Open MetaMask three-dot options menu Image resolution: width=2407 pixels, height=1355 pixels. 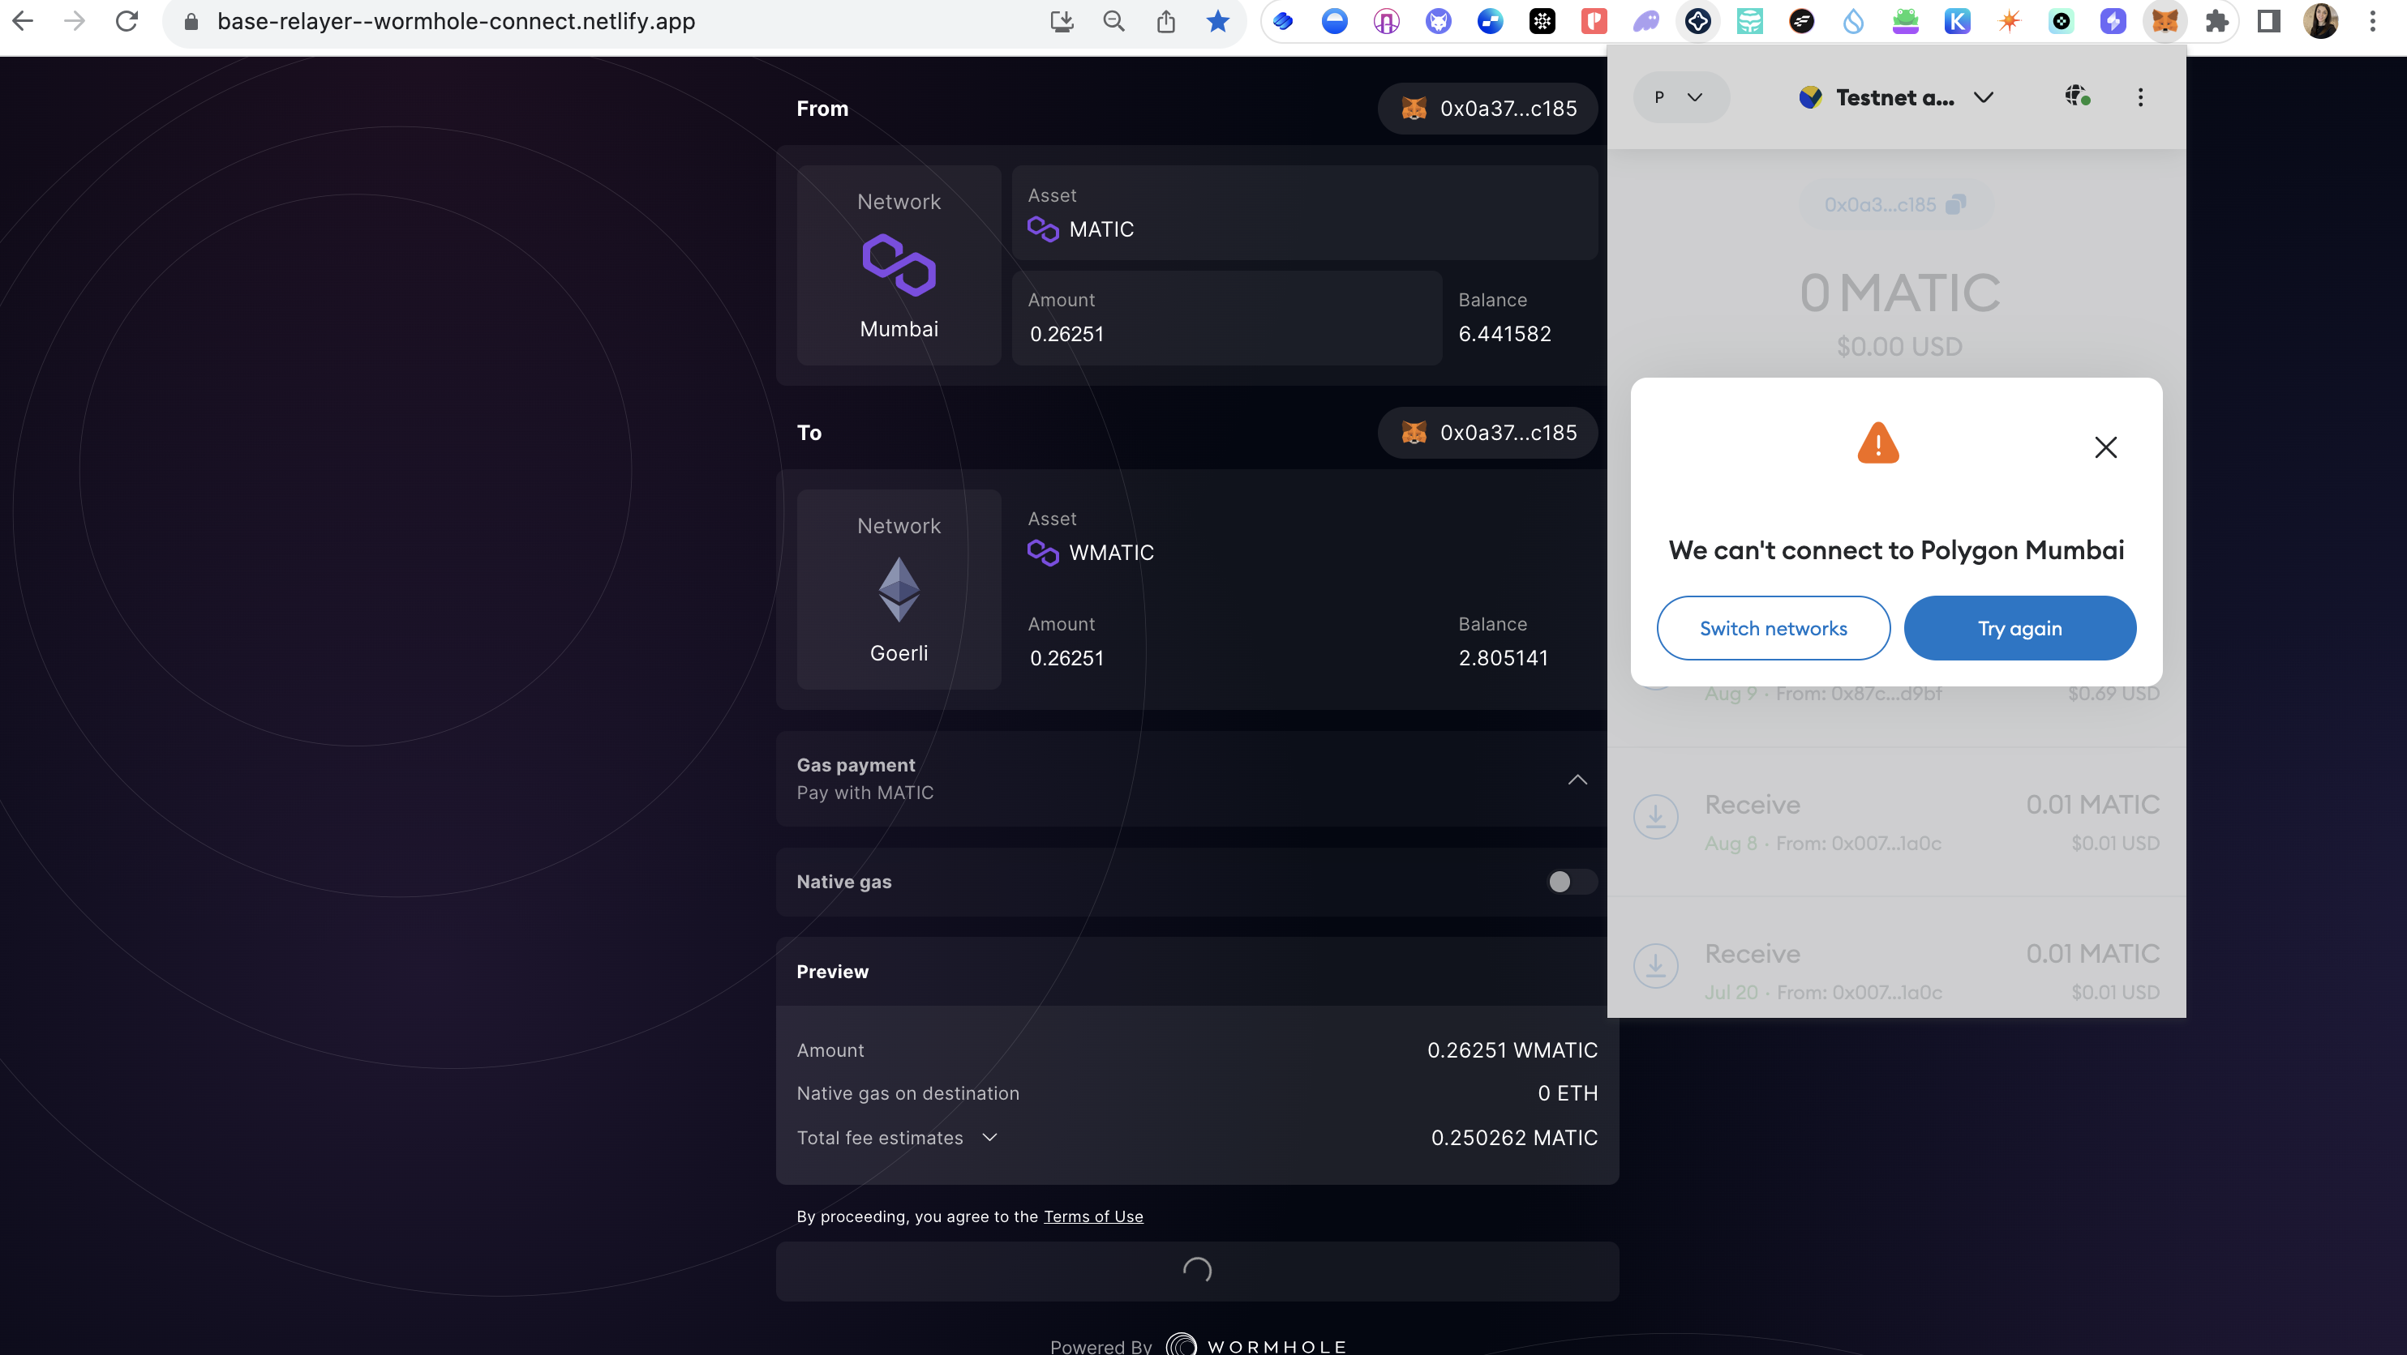click(x=2139, y=96)
